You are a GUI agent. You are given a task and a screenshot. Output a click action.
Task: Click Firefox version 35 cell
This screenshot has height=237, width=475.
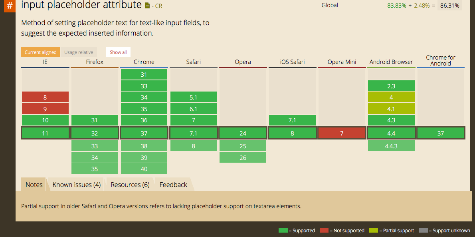click(95, 169)
